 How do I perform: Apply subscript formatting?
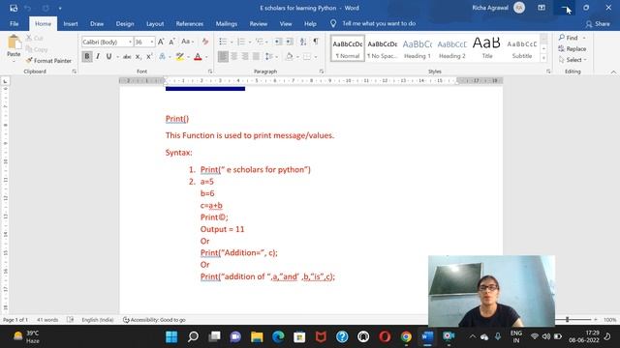point(138,57)
